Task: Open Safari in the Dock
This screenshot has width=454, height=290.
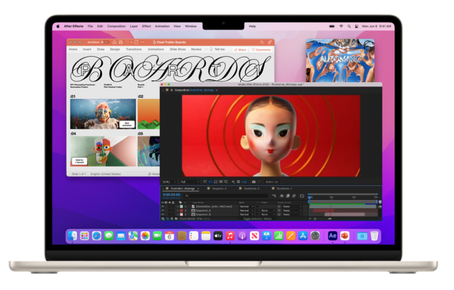Action: click(96, 236)
